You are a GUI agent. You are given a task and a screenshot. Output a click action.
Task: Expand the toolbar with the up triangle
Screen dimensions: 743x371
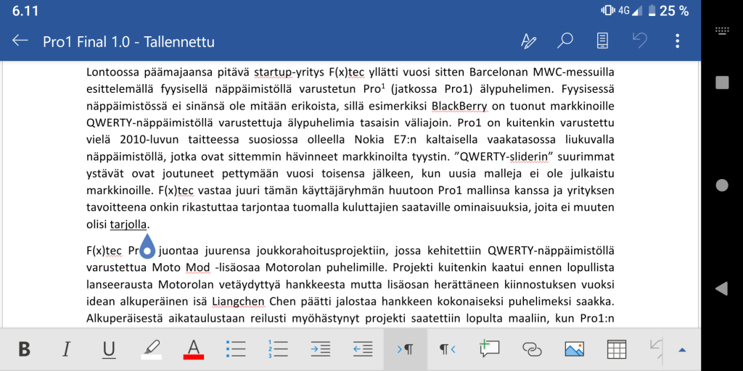682,350
